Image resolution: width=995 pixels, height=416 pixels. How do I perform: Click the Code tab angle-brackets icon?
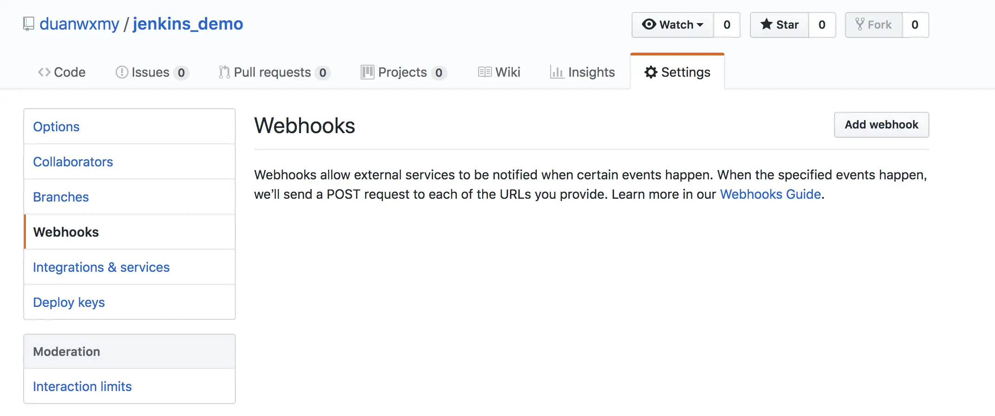tap(44, 72)
